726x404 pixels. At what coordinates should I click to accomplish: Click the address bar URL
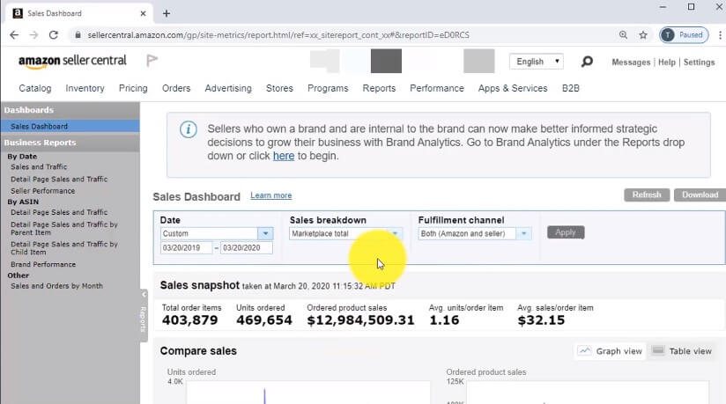pos(278,34)
